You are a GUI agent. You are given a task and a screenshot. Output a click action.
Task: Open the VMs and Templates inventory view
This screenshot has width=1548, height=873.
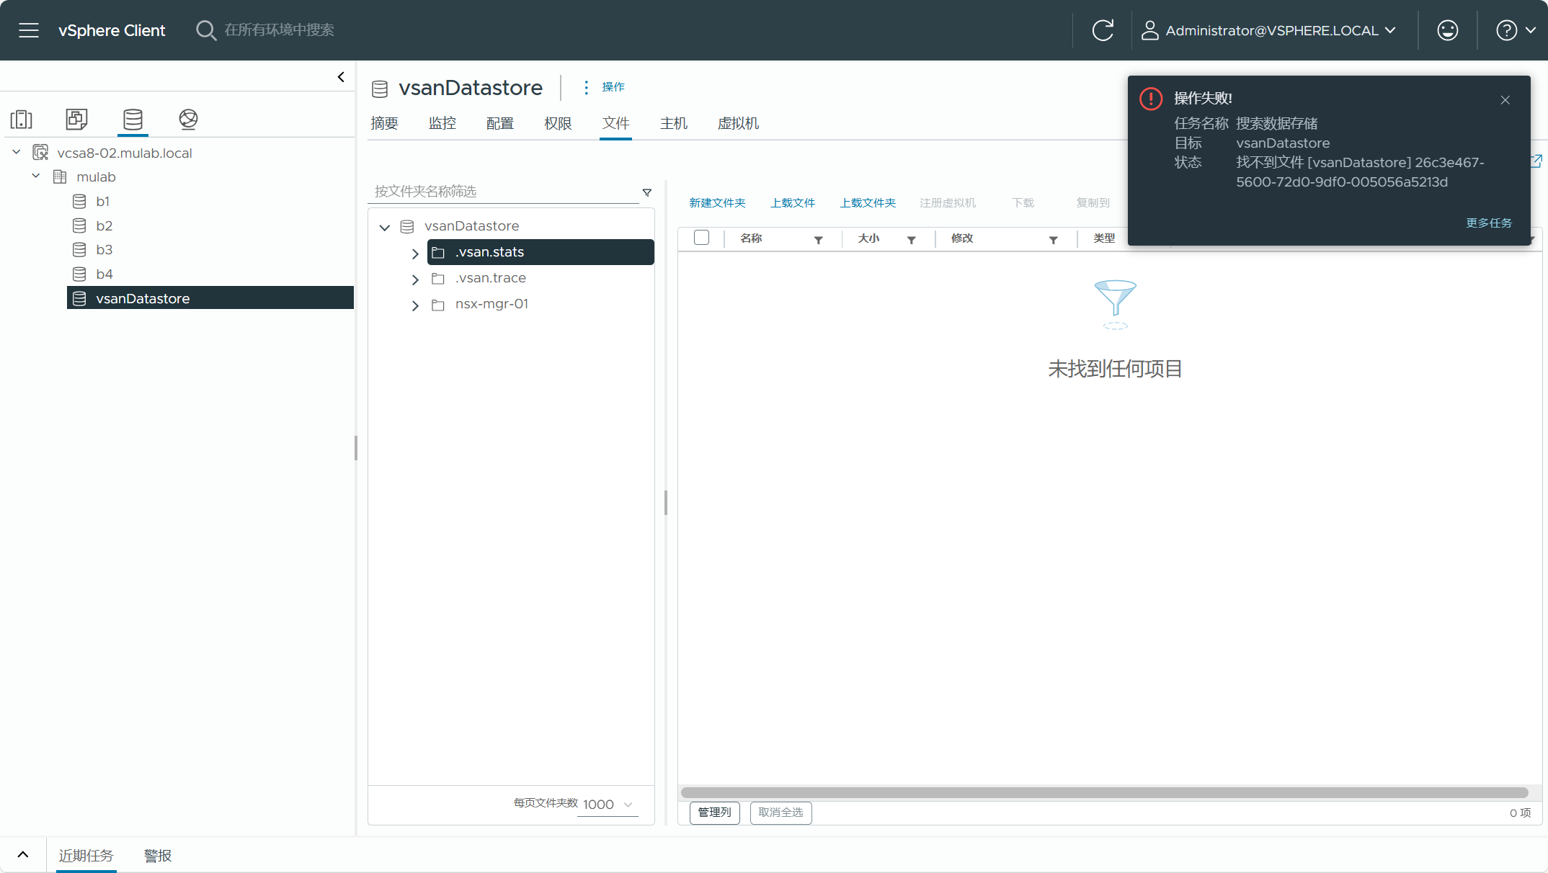(76, 119)
